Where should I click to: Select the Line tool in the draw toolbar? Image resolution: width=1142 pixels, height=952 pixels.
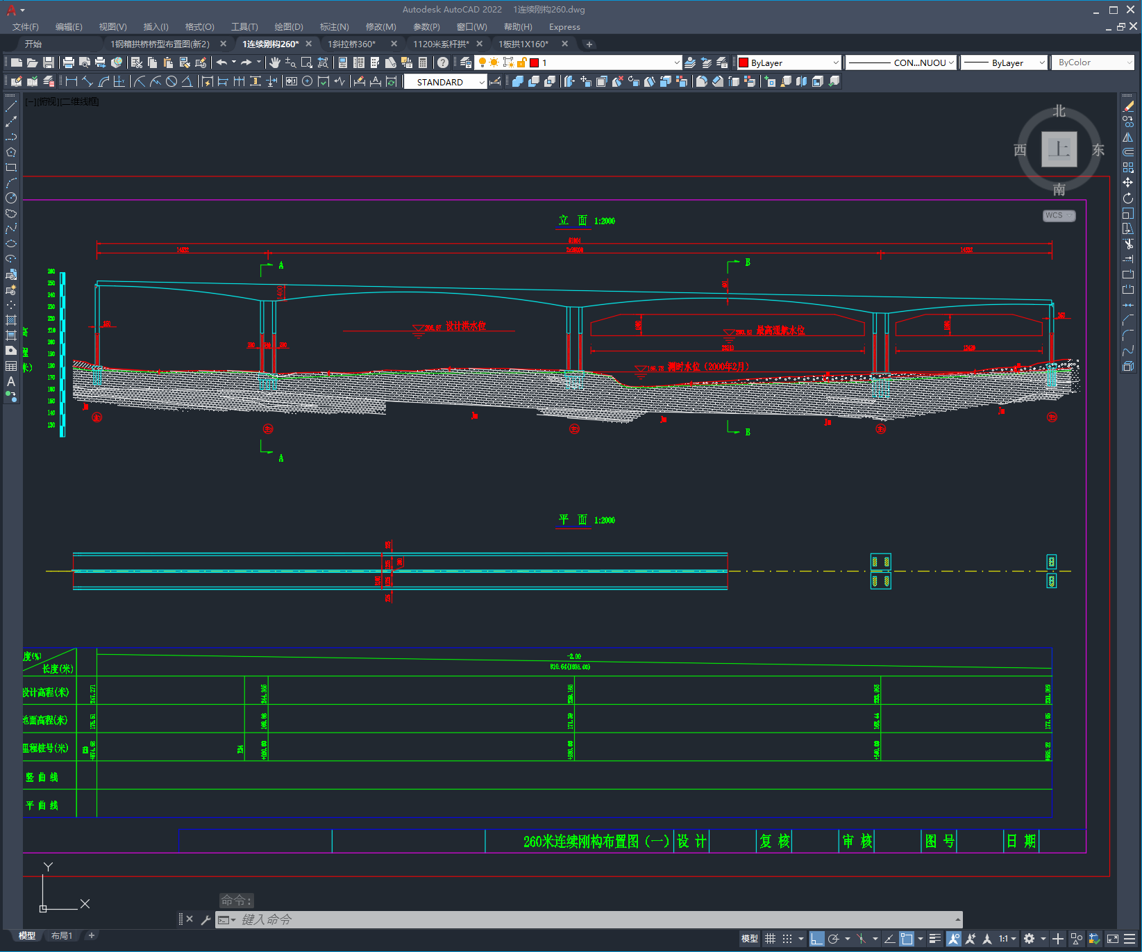click(11, 106)
